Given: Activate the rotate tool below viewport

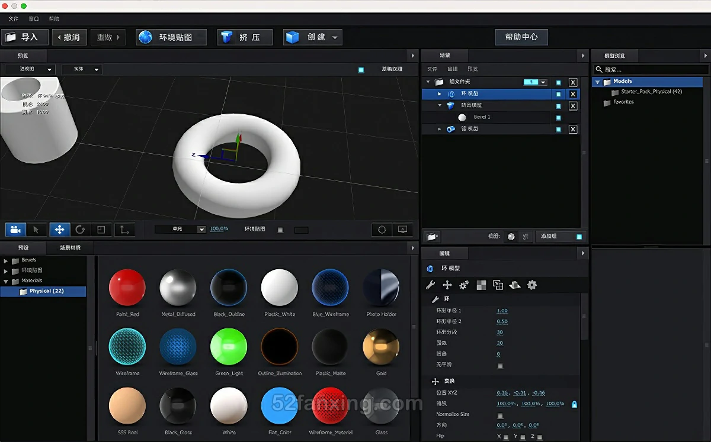Looking at the screenshot, I should (x=80, y=230).
